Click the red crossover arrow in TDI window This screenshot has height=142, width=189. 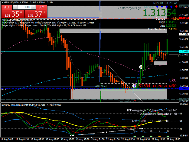point(135,126)
